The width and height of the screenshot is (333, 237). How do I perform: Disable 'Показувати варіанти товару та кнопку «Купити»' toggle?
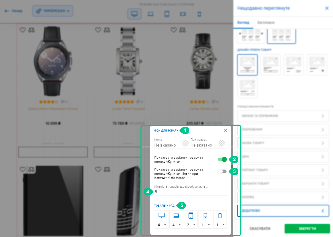click(222, 159)
